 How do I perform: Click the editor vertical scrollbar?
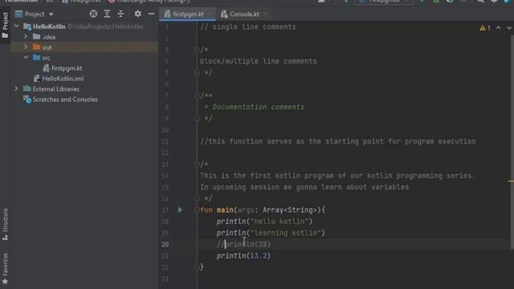512,141
